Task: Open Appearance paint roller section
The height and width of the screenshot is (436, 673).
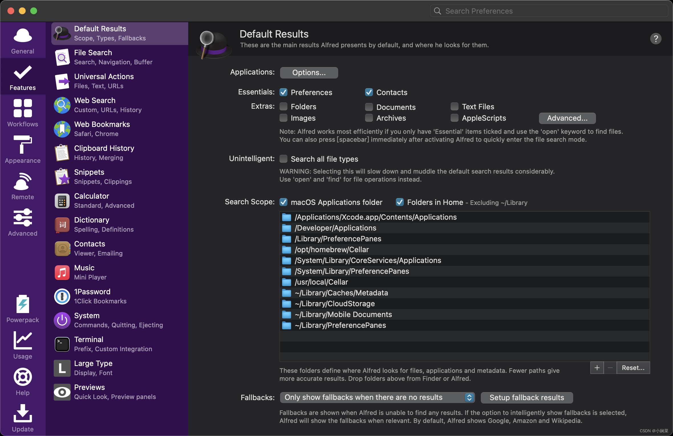Action: (x=23, y=149)
